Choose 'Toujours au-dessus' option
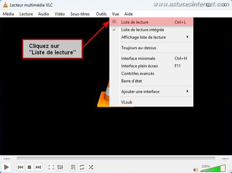Image resolution: width=232 pixels, height=173 pixels. tap(139, 48)
